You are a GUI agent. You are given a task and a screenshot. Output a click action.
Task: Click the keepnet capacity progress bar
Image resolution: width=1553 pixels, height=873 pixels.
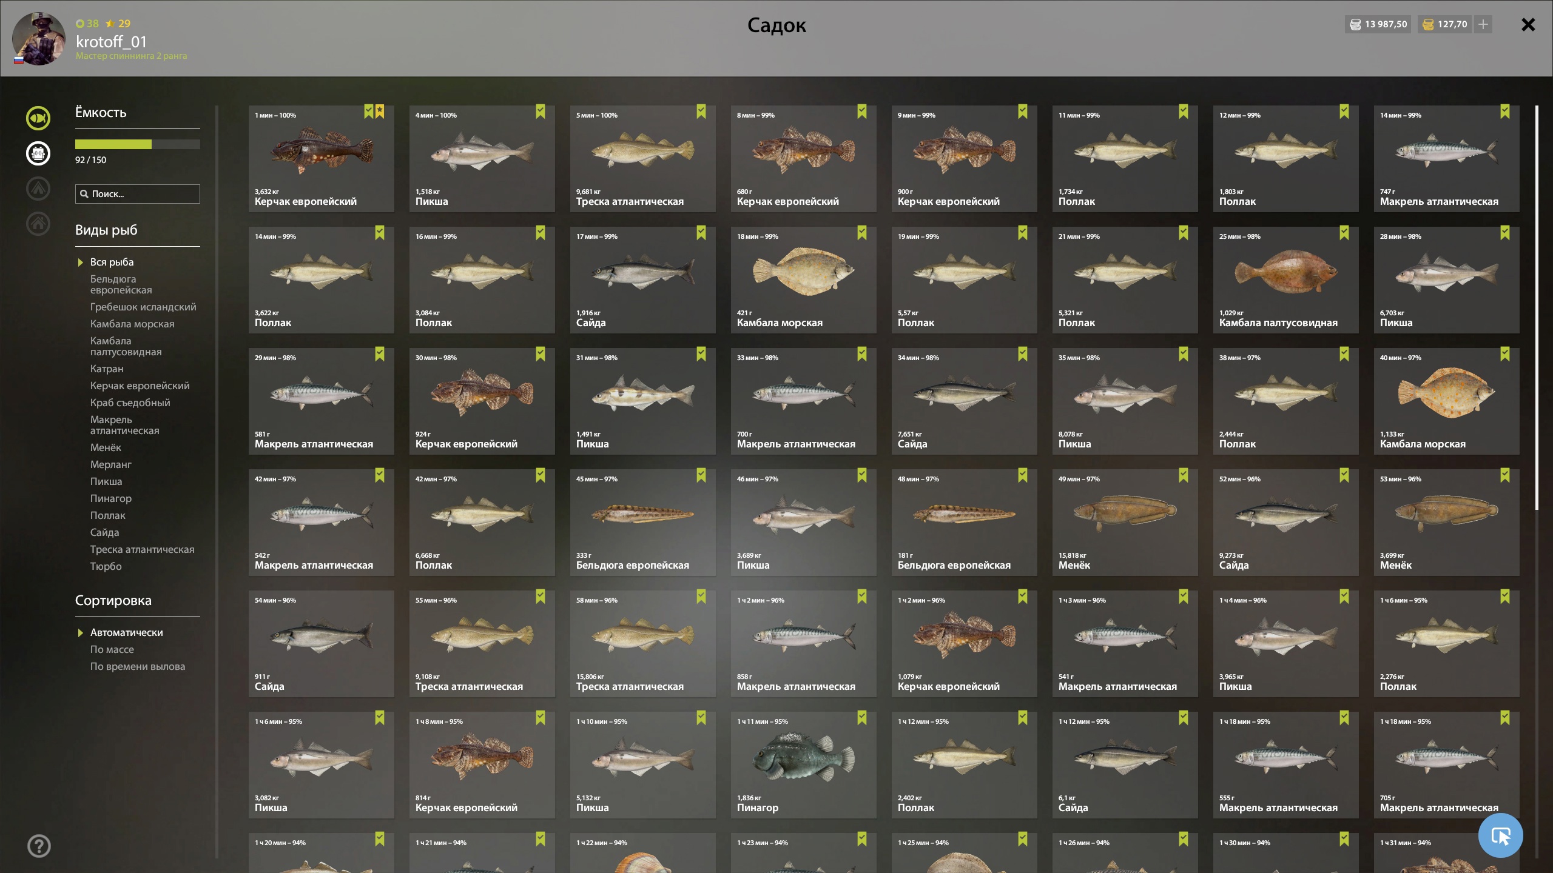(x=137, y=144)
